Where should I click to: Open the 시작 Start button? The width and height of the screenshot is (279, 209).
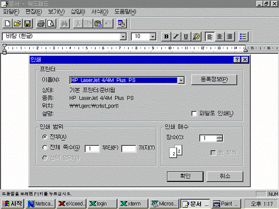click(x=12, y=204)
